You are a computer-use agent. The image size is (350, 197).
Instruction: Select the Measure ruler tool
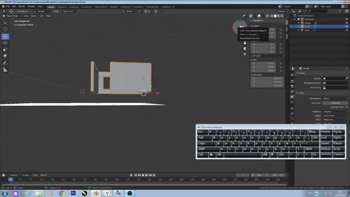click(5, 69)
